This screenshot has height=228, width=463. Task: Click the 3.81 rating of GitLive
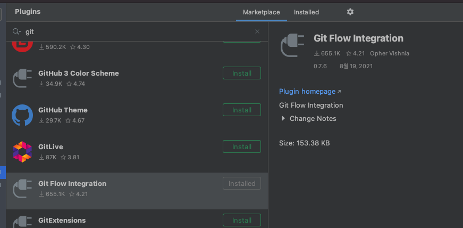click(70, 157)
